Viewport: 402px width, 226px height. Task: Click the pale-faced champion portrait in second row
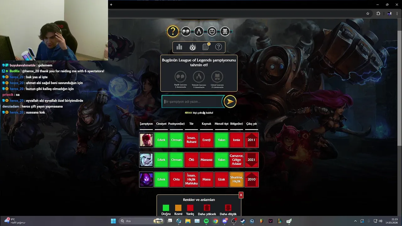[146, 160]
